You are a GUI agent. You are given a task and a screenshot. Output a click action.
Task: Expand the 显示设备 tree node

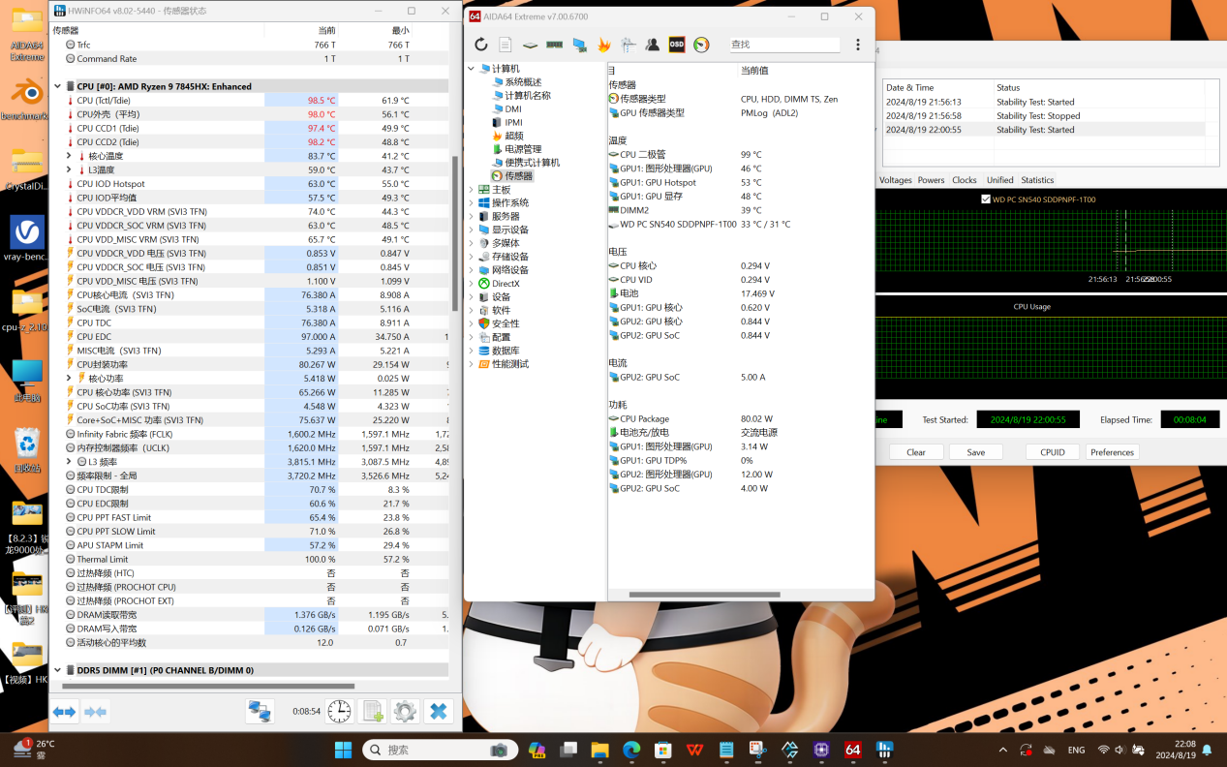[472, 230]
